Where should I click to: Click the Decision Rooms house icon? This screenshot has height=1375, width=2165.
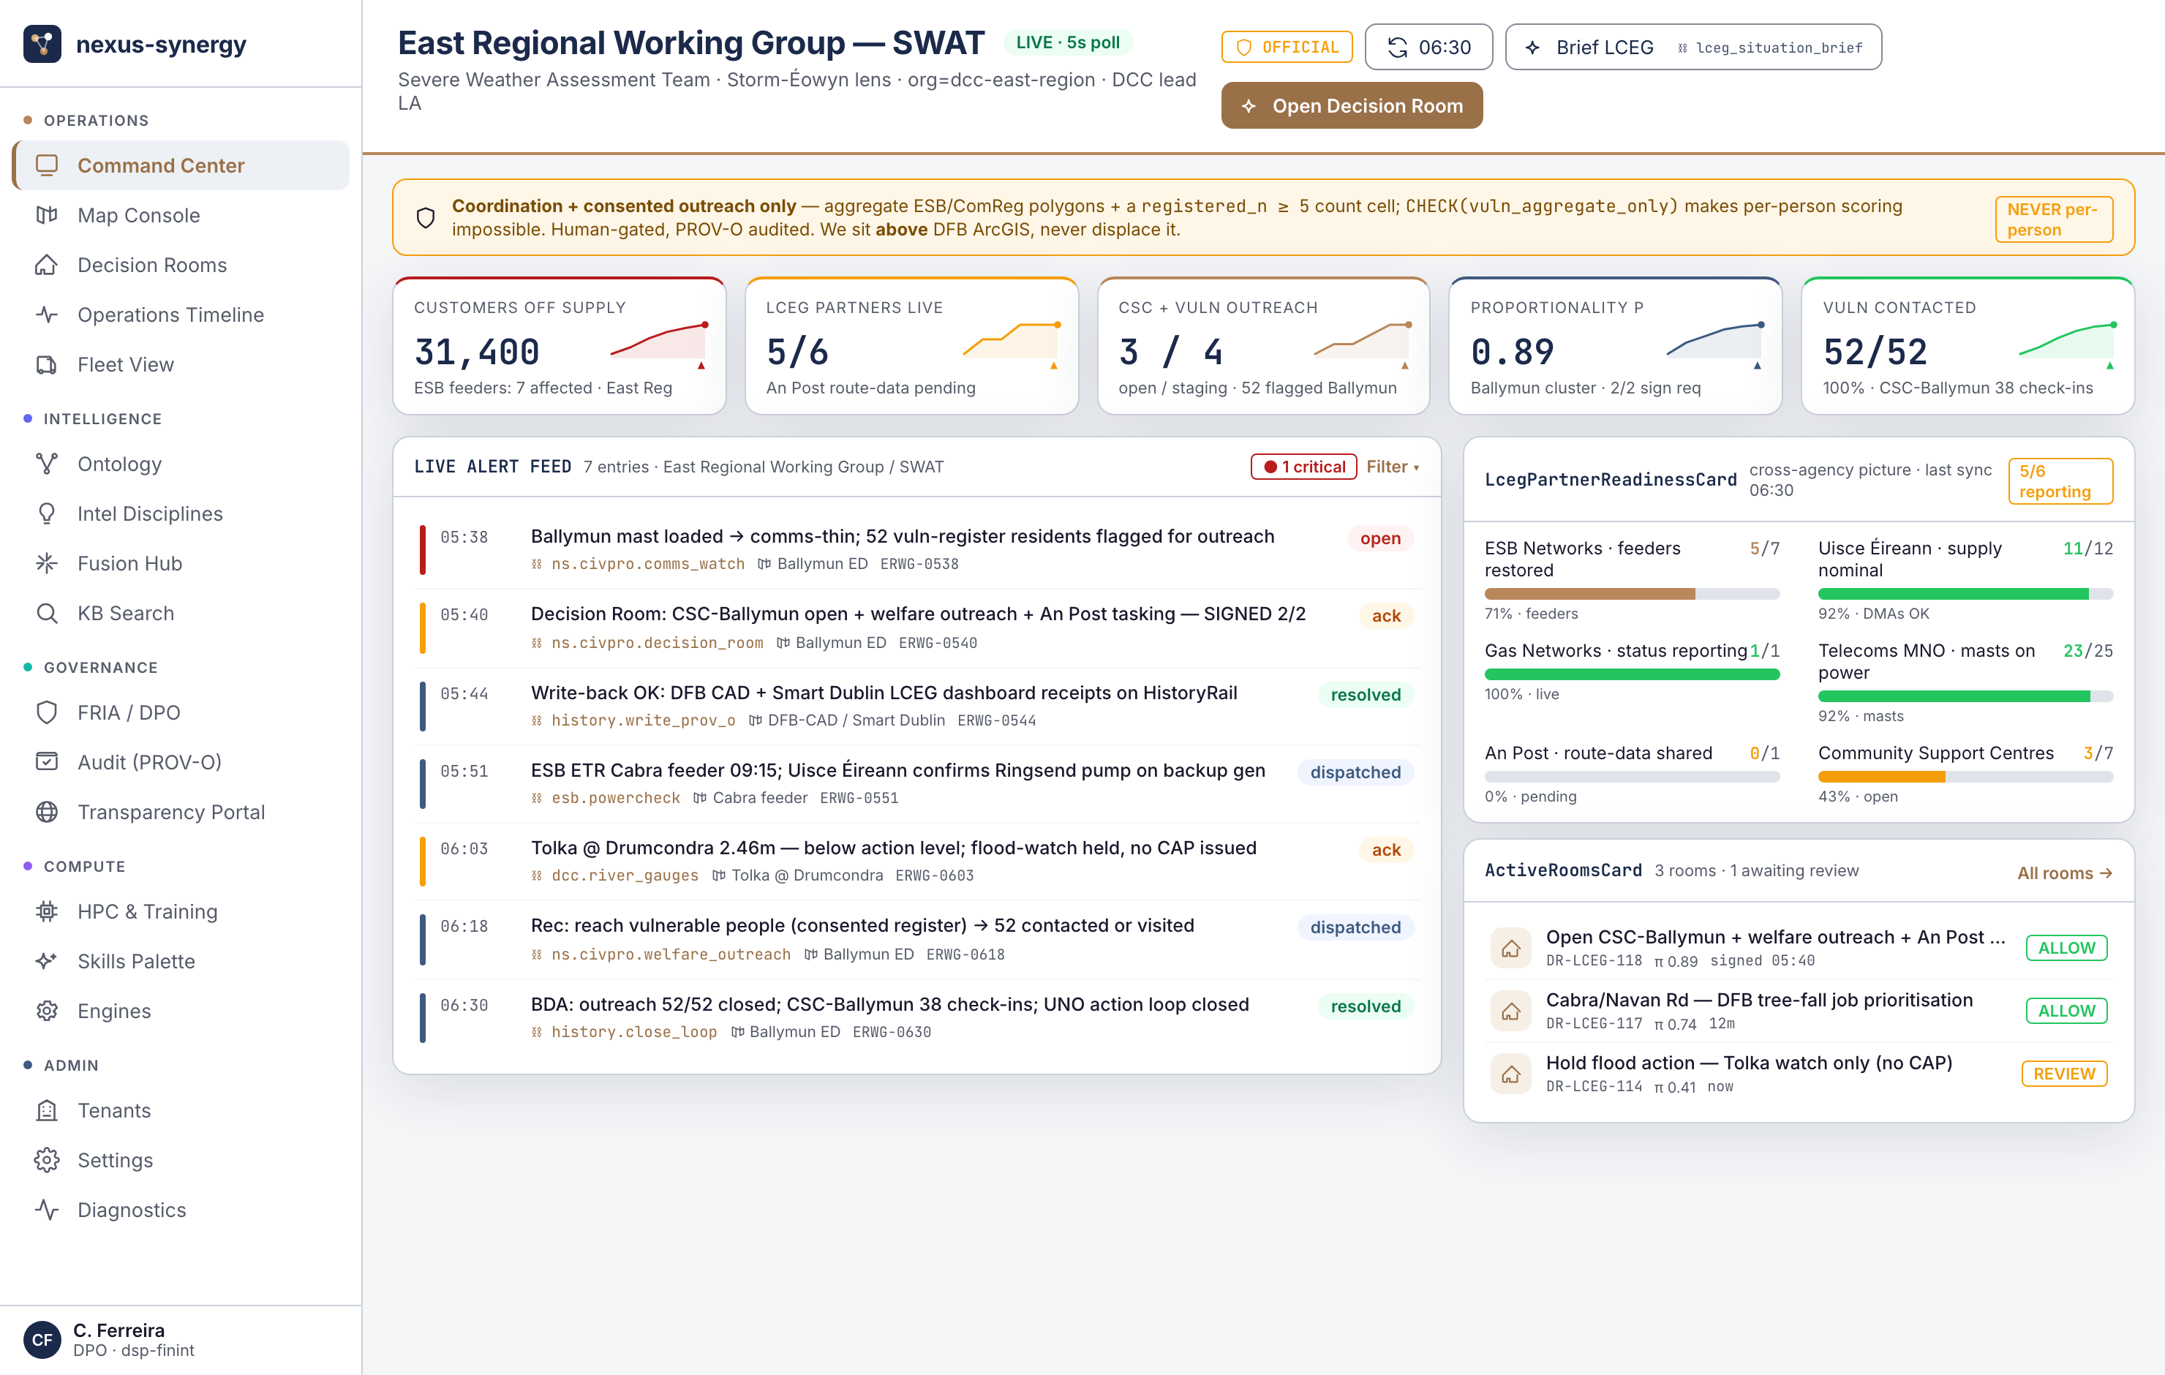(47, 264)
